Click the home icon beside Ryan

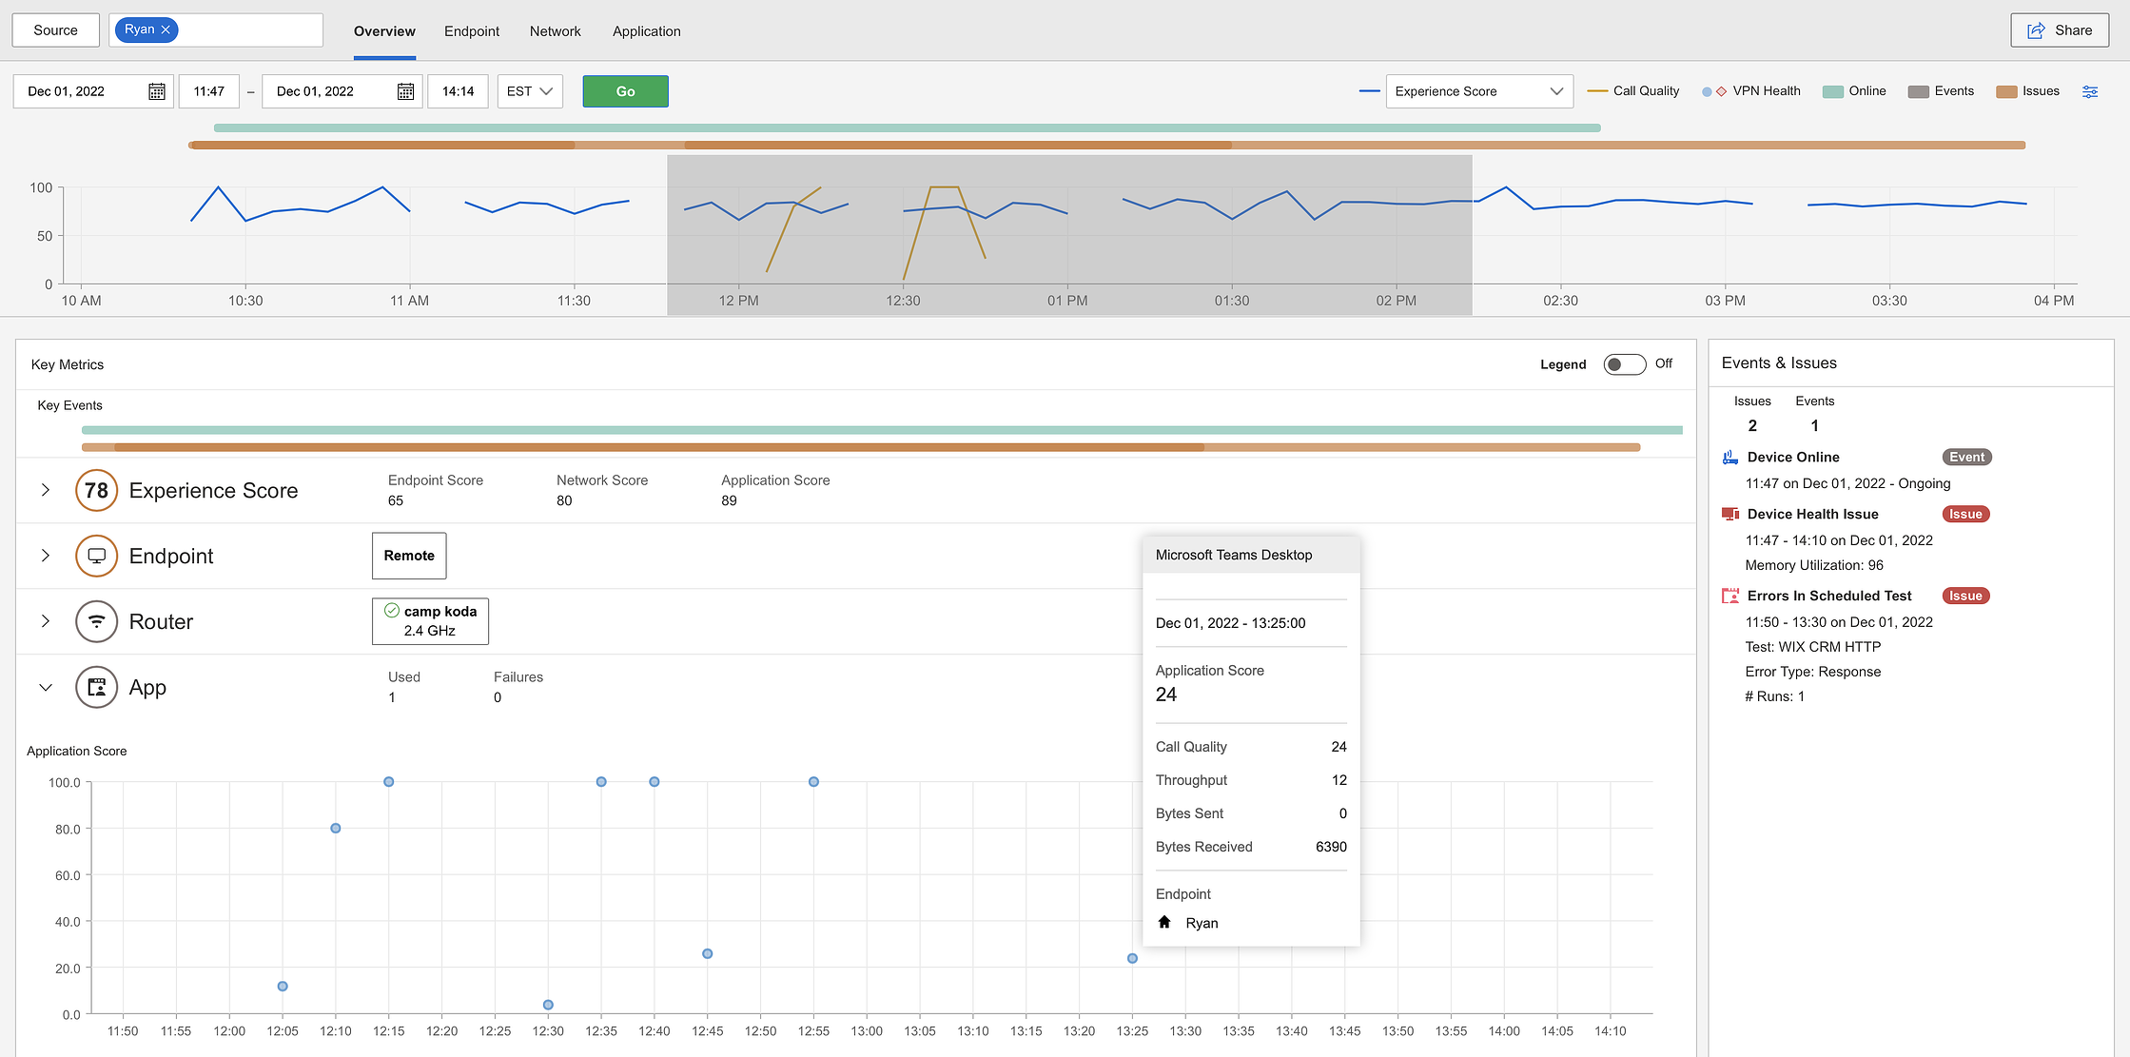1164,922
